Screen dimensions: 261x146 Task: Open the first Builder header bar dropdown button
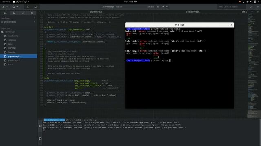5,7
